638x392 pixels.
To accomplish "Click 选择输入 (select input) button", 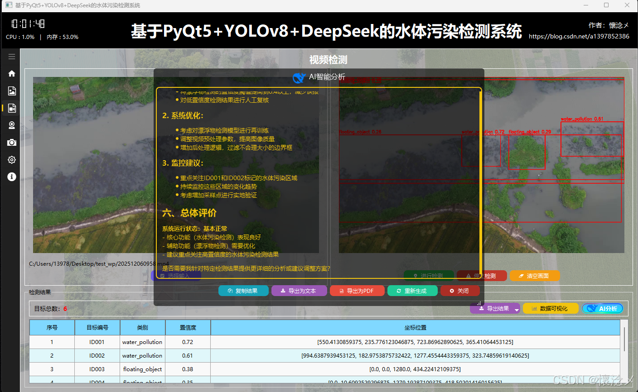I will [x=176, y=276].
